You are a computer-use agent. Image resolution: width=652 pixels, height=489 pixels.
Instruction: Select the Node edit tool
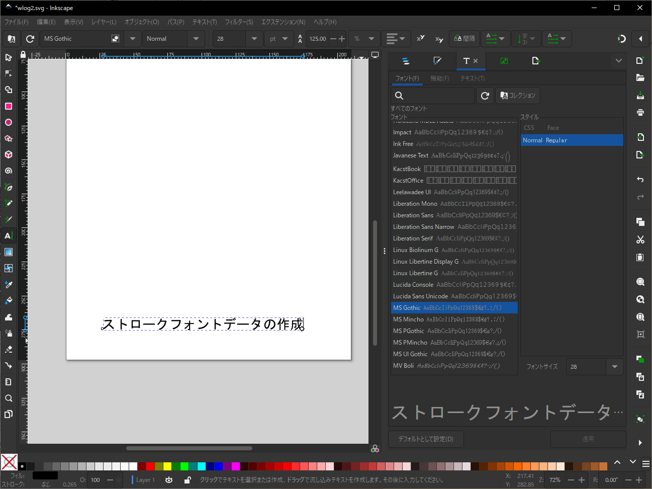(9, 73)
